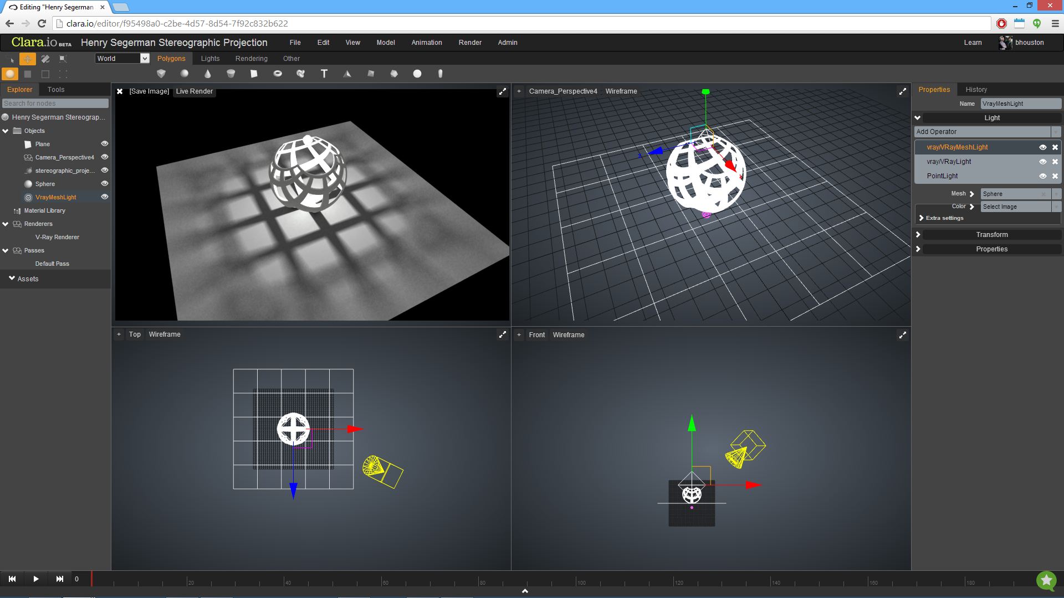Select the cylinder primitive tool icon
Screen dimensions: 1064x598
pyautogui.click(x=232, y=73)
